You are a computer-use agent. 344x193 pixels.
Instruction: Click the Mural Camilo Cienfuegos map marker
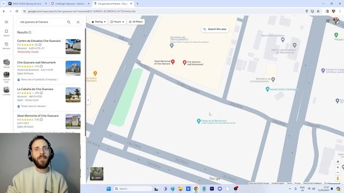[267, 89]
